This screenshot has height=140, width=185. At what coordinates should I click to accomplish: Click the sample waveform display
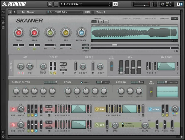134,33
